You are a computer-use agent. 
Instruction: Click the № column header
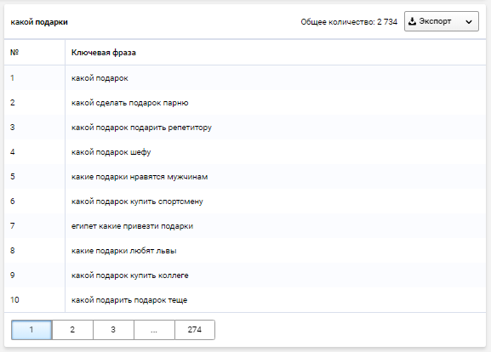point(14,52)
